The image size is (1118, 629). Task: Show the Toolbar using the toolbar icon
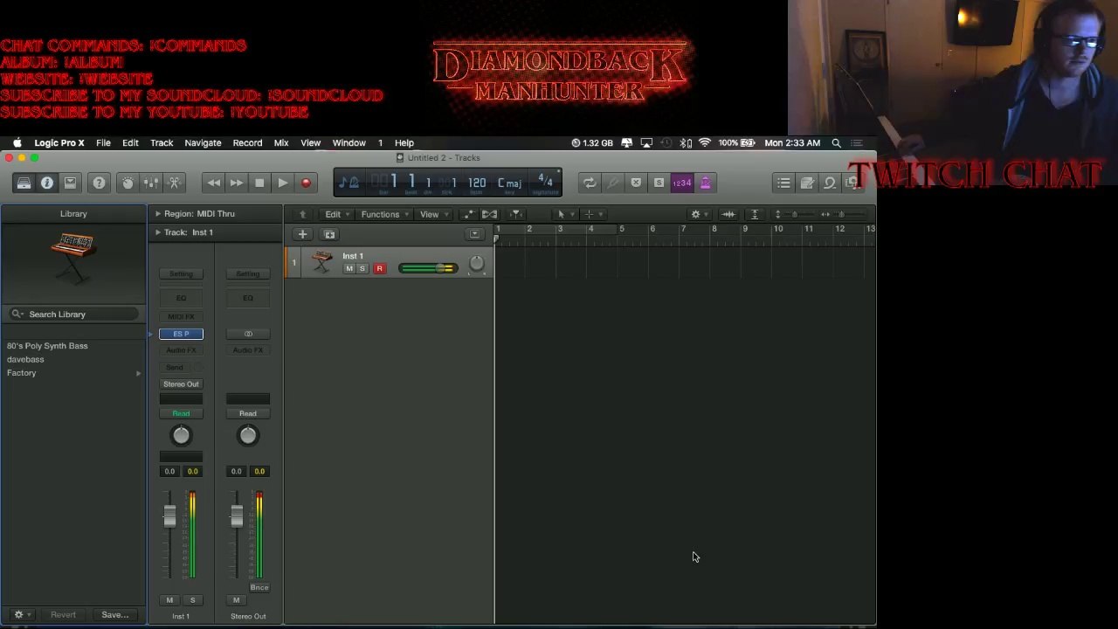(x=71, y=183)
